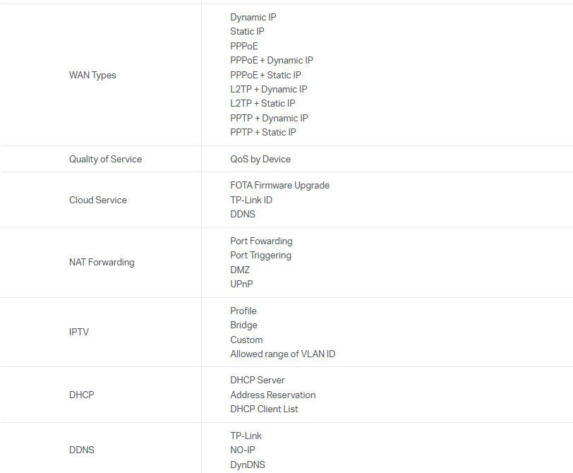Click the DHCP row label

click(x=81, y=395)
